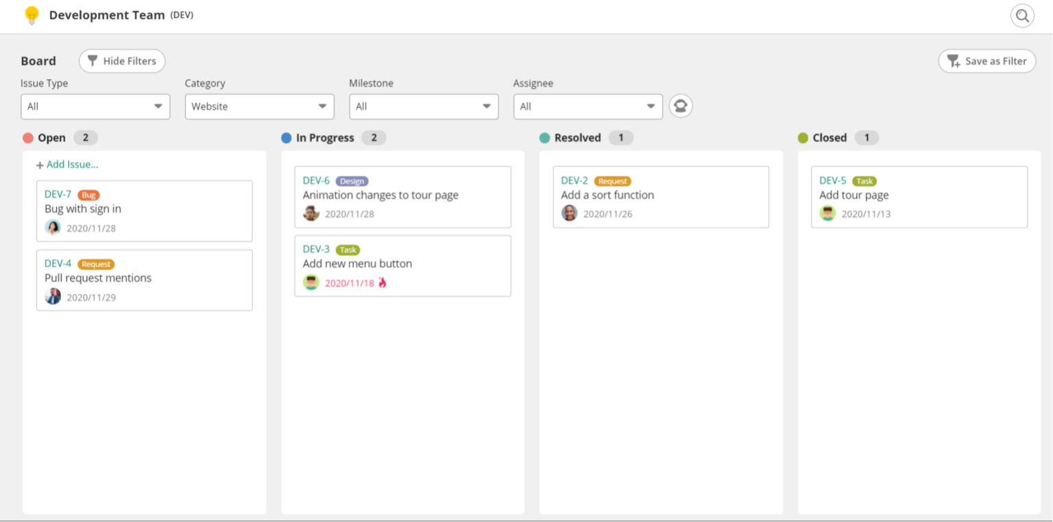
Task: Click overdue date 2020/11/18
Action: 350,283
